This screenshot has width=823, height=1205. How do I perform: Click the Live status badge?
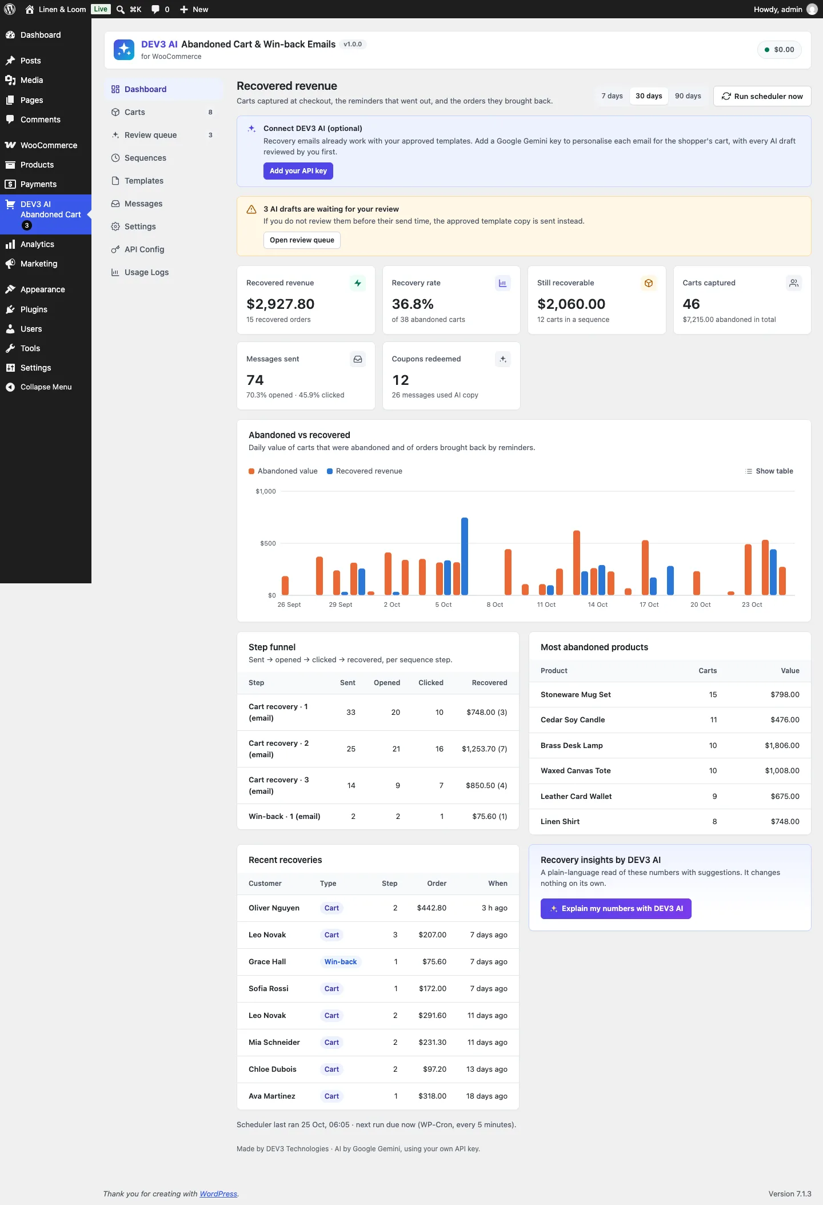101,9
